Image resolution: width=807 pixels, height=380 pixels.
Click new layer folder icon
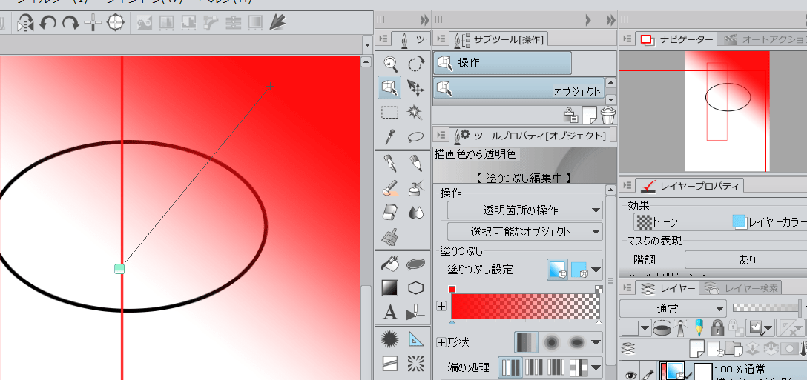pos(733,349)
